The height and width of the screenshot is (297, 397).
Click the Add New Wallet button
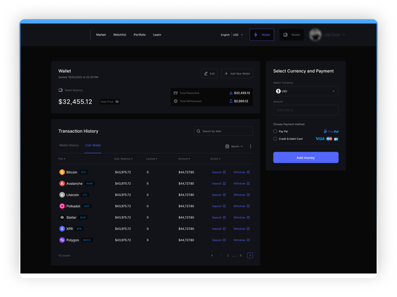tap(237, 73)
